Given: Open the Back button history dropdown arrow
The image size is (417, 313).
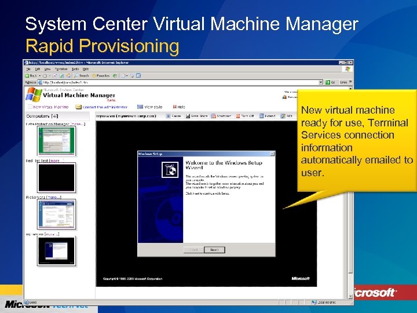Looking at the screenshot, I should 39,76.
